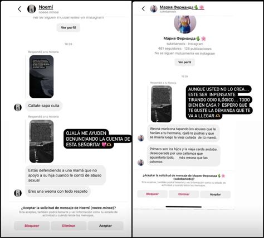The image size is (264, 238).
Task: Open Noemí name link in header
Action: (x=46, y=7)
